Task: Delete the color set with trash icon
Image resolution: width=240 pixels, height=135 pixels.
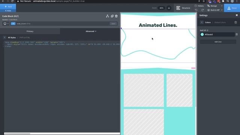Action: (x=235, y=22)
